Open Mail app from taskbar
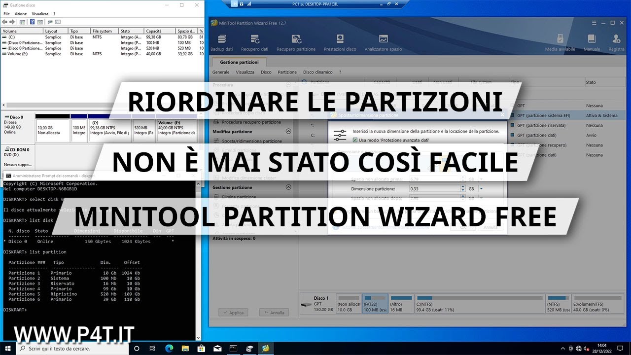The image size is (631, 355). (217, 348)
